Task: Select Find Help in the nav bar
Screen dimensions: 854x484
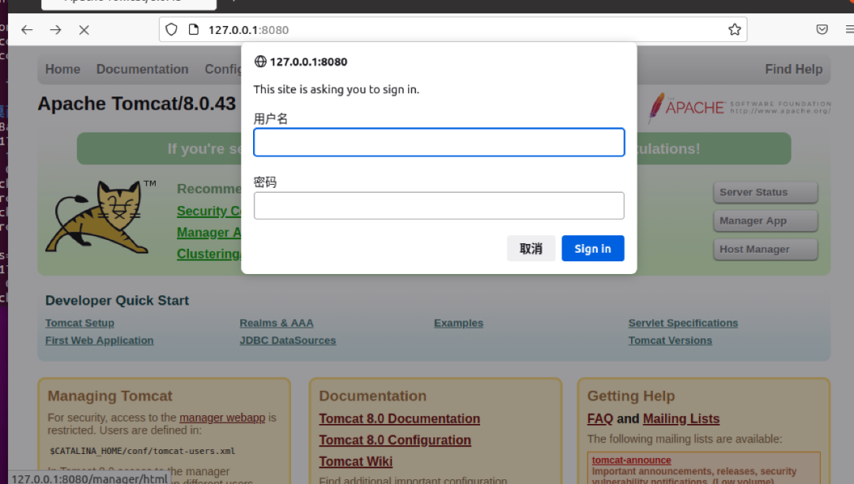Action: point(794,69)
